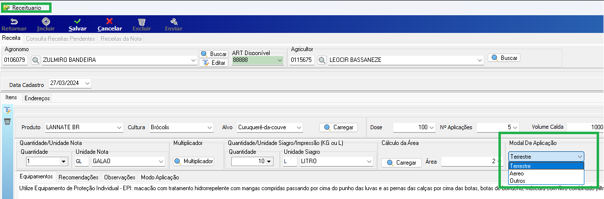Save the receita with Salvar
The width and height of the screenshot is (604, 199).
pyautogui.click(x=78, y=25)
